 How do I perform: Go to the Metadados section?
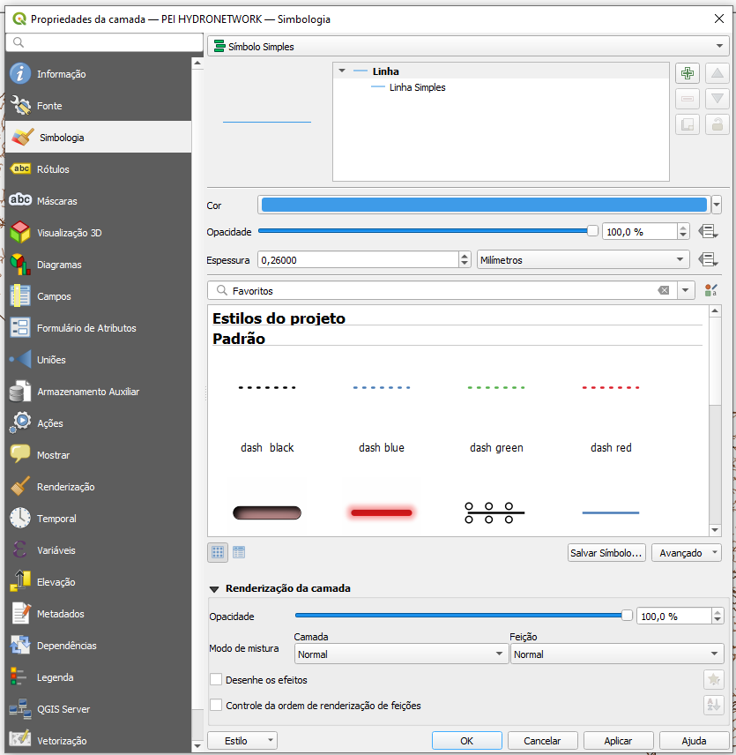60,614
